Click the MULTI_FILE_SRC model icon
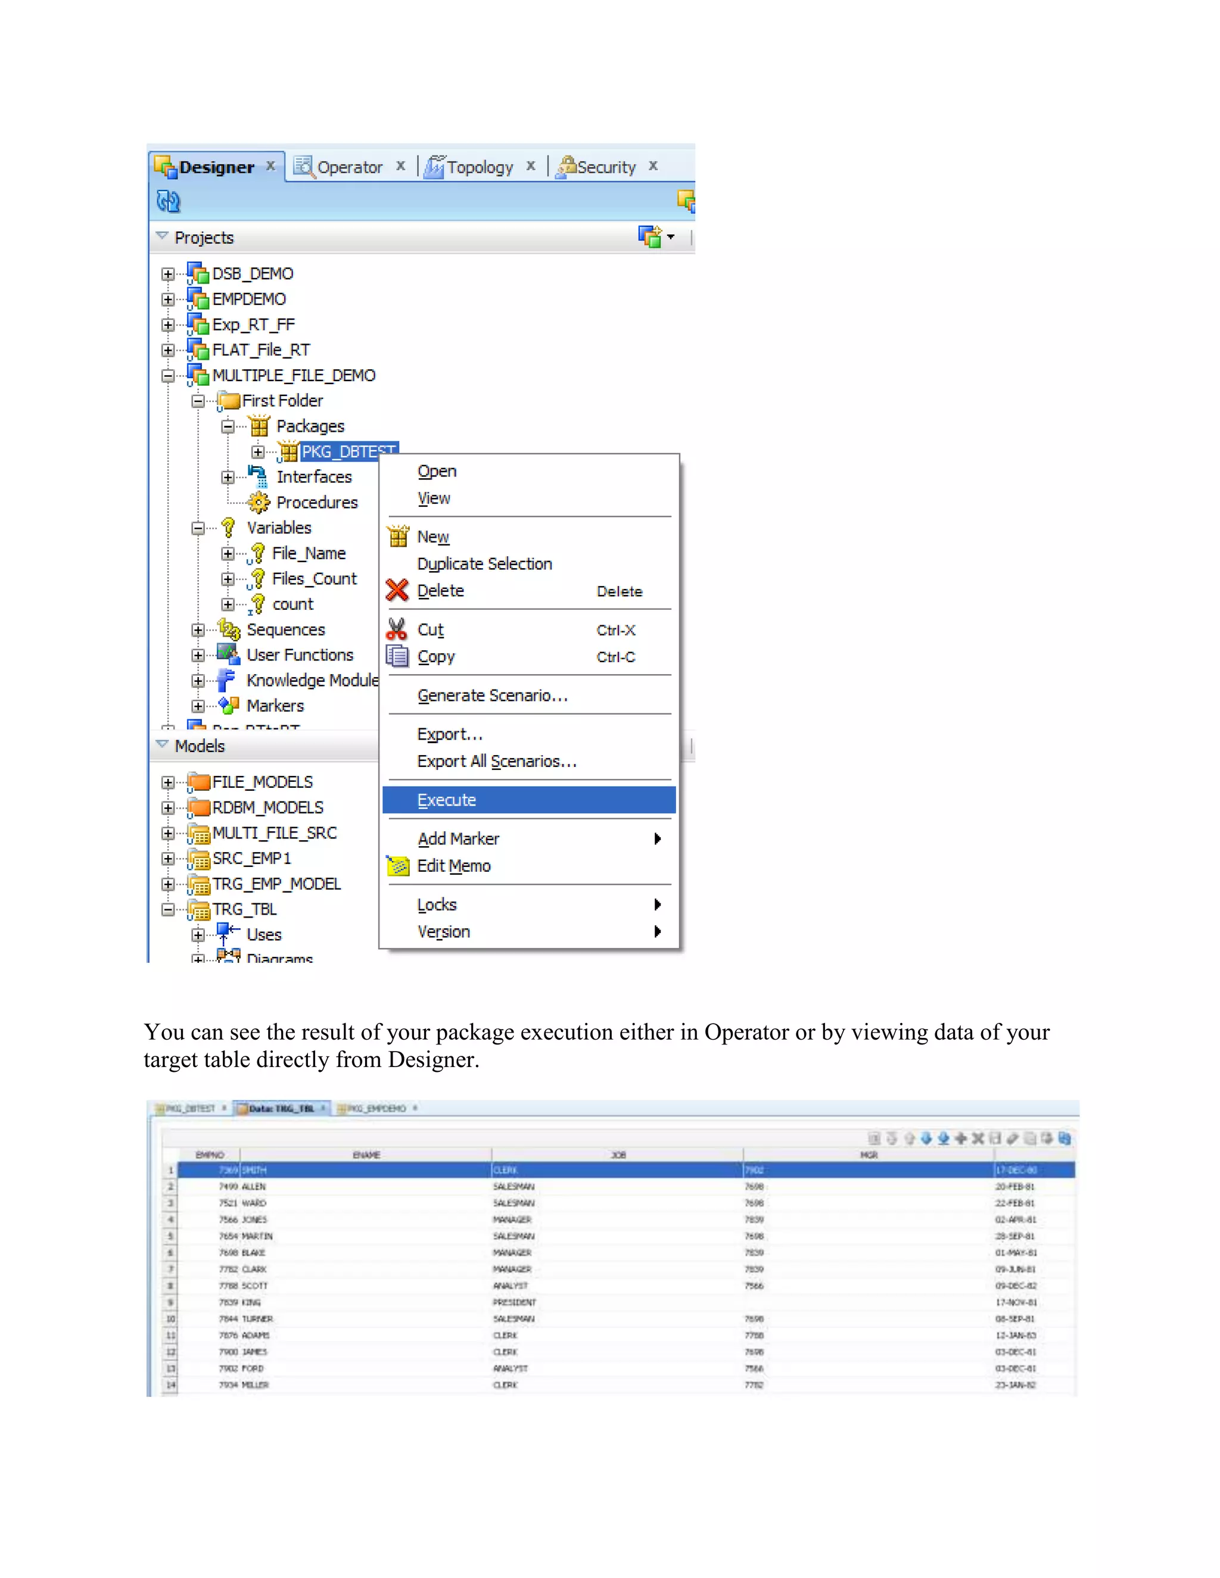Screen dimensions: 1220x1578 [x=198, y=833]
